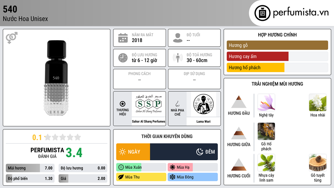The width and height of the screenshot is (334, 188).
Task: Click the nose icon above Nhà pha chế
Action: (x=177, y=104)
